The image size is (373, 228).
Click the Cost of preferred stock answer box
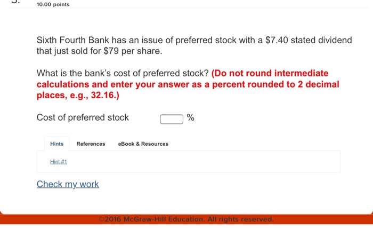coord(172,119)
